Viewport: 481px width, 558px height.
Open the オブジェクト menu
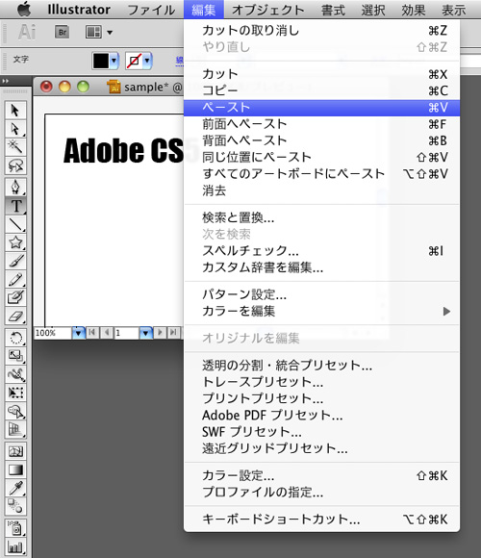(x=267, y=10)
